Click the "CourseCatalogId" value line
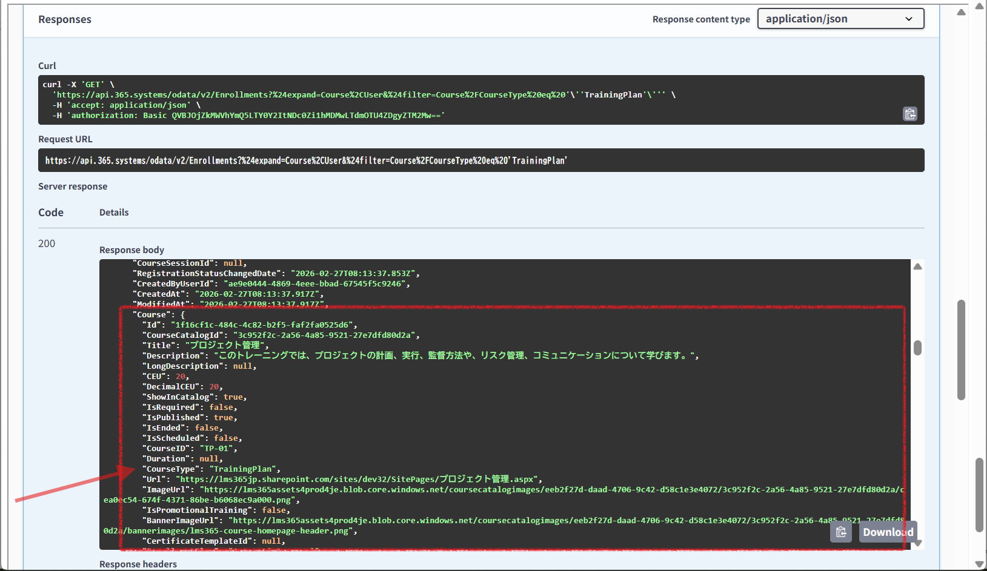The width and height of the screenshot is (987, 571). point(281,335)
